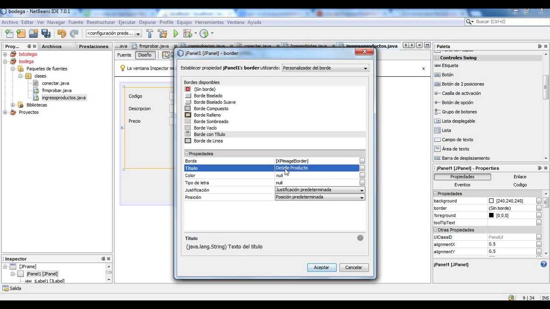The image size is (550, 309).
Task: Click the Clean and Build icon
Action: 162,33
